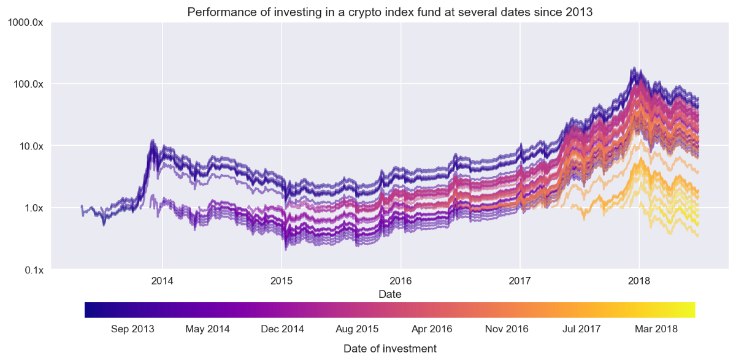
Task: Click the 2016 x-axis tick label
Action: click(x=401, y=281)
